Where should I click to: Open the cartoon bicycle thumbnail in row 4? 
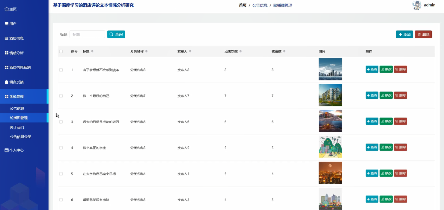pyautogui.click(x=330, y=147)
